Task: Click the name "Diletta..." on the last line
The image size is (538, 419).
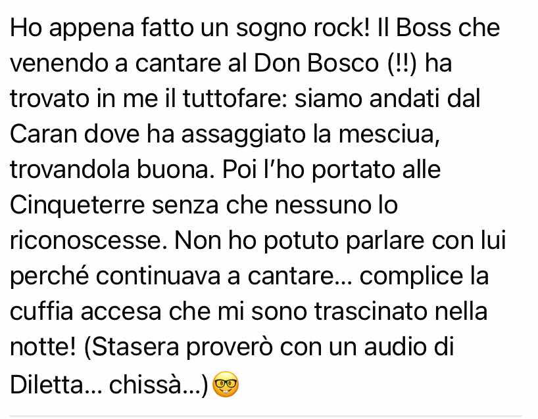Action: [x=56, y=384]
